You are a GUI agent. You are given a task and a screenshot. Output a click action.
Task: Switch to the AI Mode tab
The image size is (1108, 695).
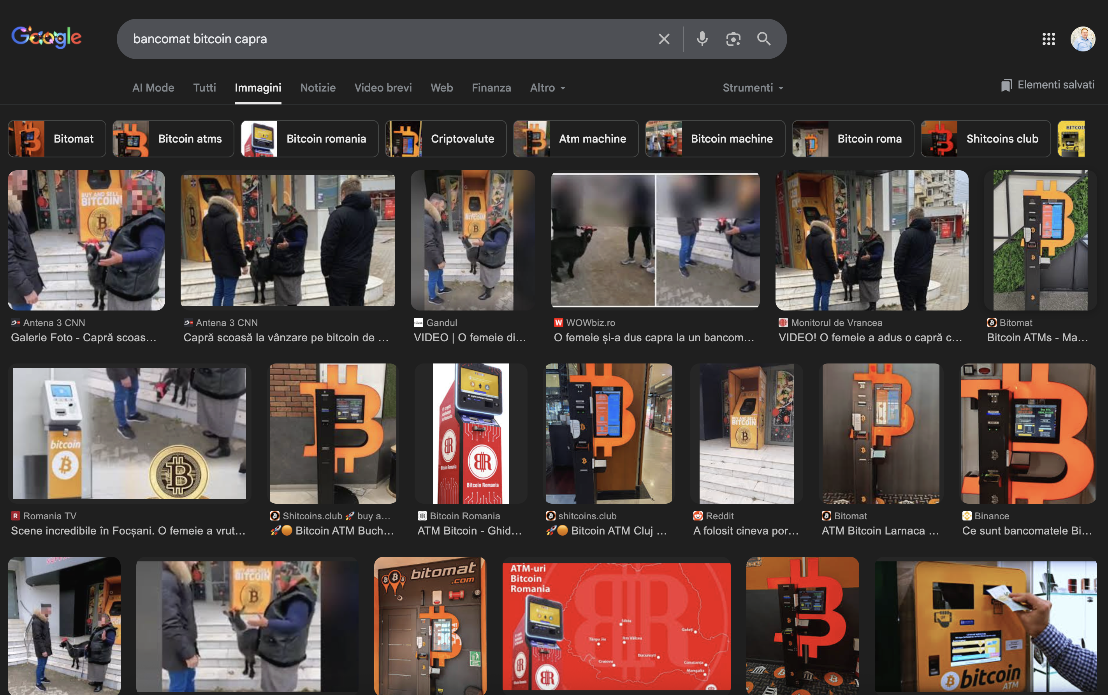pyautogui.click(x=153, y=88)
